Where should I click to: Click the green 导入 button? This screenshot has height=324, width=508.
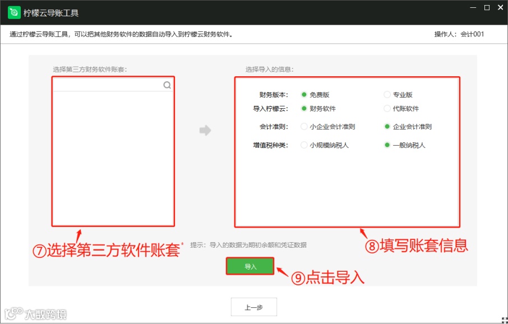(250, 266)
